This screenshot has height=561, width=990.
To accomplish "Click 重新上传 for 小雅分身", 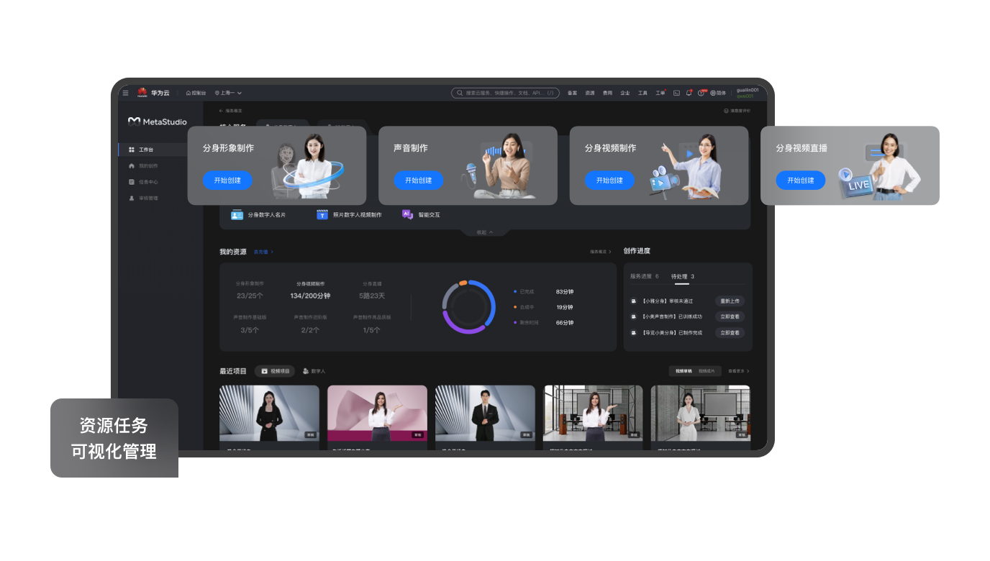I will (x=730, y=301).
